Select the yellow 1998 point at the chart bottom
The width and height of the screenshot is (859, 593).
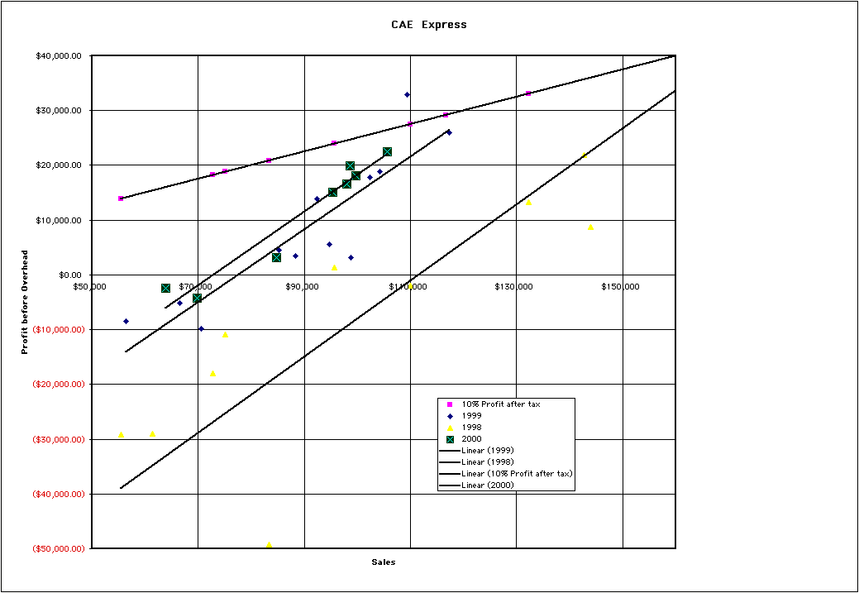coord(269,545)
